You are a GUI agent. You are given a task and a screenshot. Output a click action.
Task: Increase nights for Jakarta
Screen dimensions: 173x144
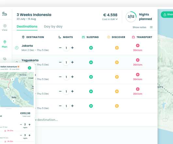[72, 48]
